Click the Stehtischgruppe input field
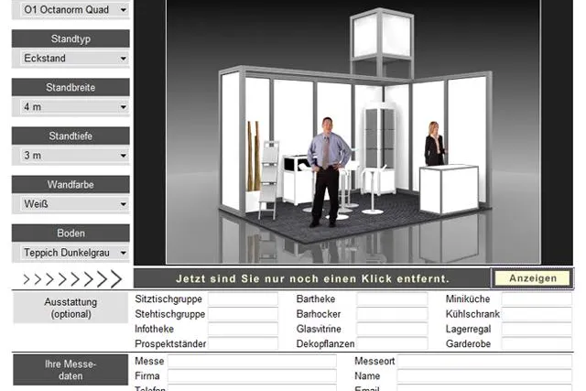Image resolution: width=586 pixels, height=391 pixels. (x=243, y=314)
